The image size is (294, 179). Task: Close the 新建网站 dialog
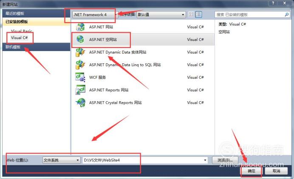point(285,3)
